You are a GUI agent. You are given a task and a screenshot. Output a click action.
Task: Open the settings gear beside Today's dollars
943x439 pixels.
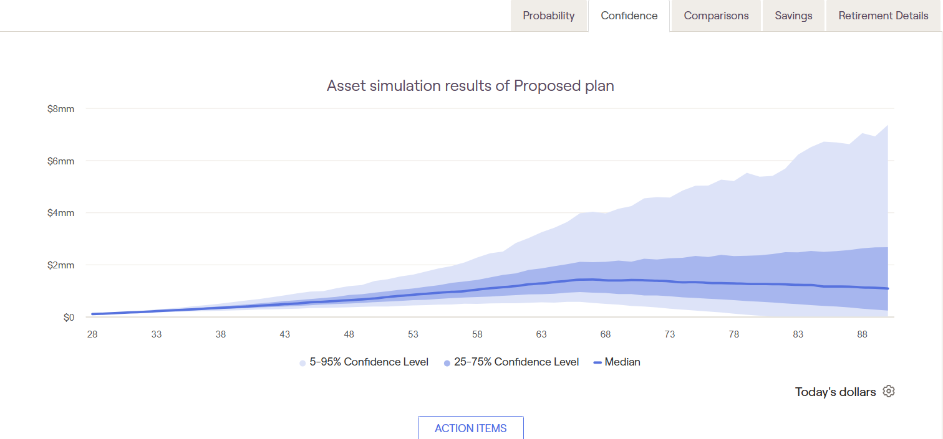point(889,392)
